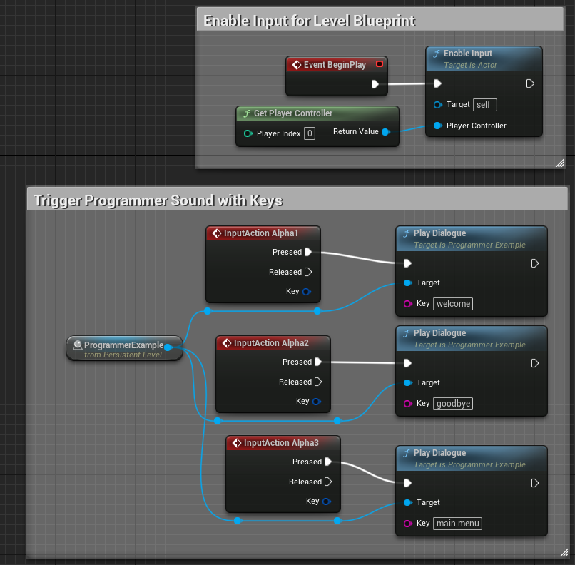
Task: Select the InputAction Alpha2 node header
Action: [x=273, y=342]
